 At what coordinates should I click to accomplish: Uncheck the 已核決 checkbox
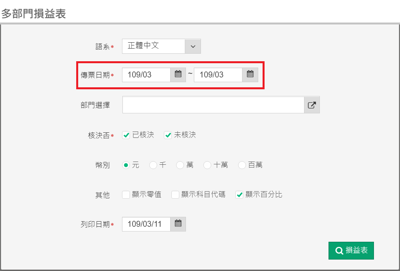[126, 135]
